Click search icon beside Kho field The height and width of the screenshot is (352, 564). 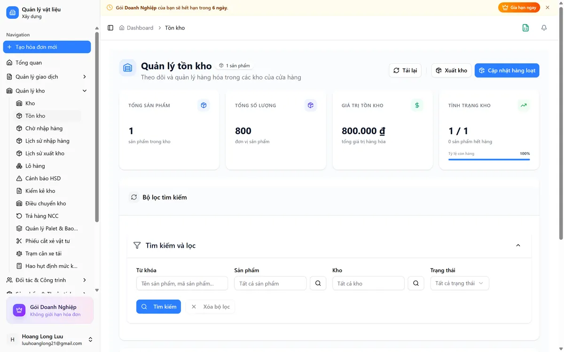(x=416, y=283)
